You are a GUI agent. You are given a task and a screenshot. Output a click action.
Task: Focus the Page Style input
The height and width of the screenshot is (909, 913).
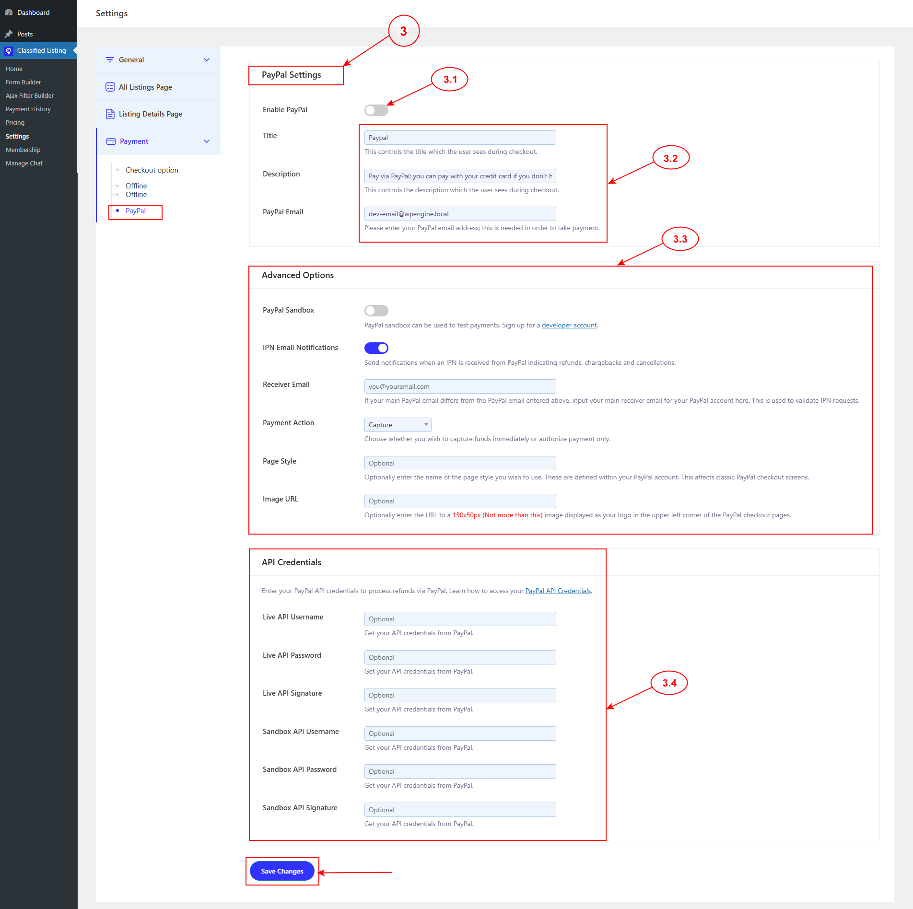click(460, 463)
